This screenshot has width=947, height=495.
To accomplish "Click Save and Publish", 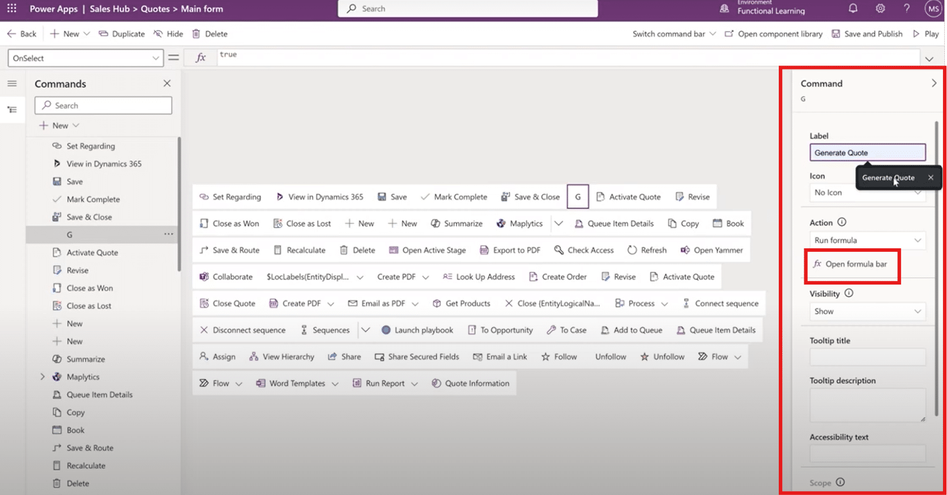I will (867, 34).
